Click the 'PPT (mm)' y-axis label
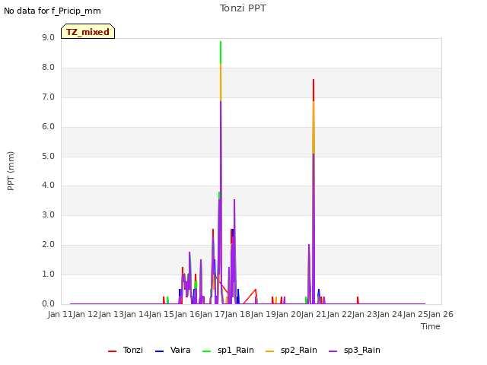The width and height of the screenshot is (487, 365). [11, 170]
